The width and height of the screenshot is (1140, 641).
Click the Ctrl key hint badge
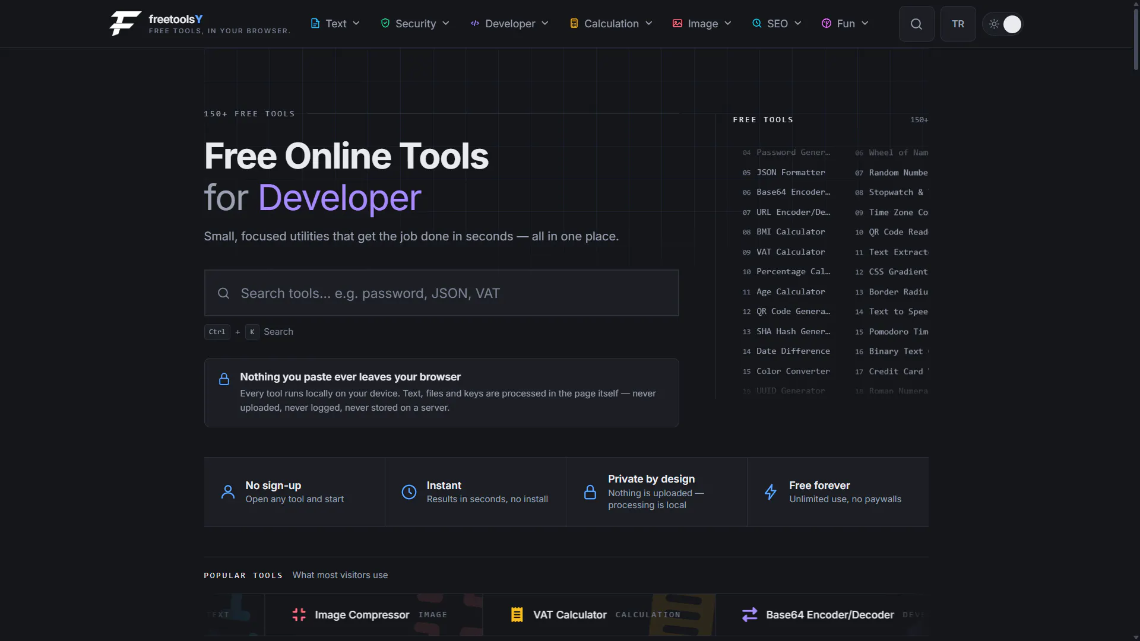(217, 332)
